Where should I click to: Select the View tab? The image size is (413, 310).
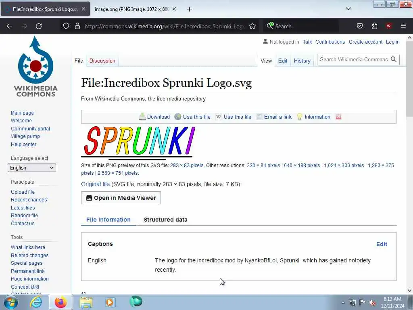266,61
